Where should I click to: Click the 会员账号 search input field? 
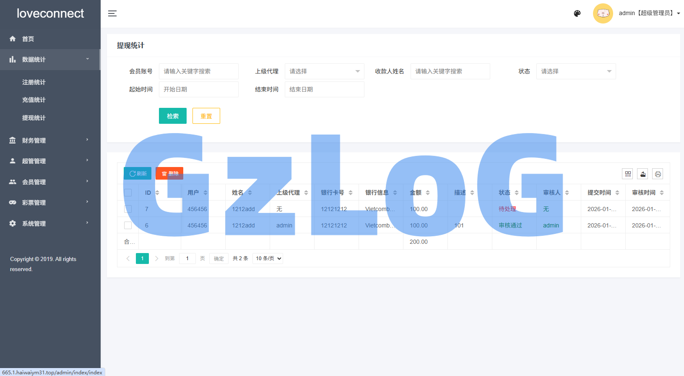[198, 71]
